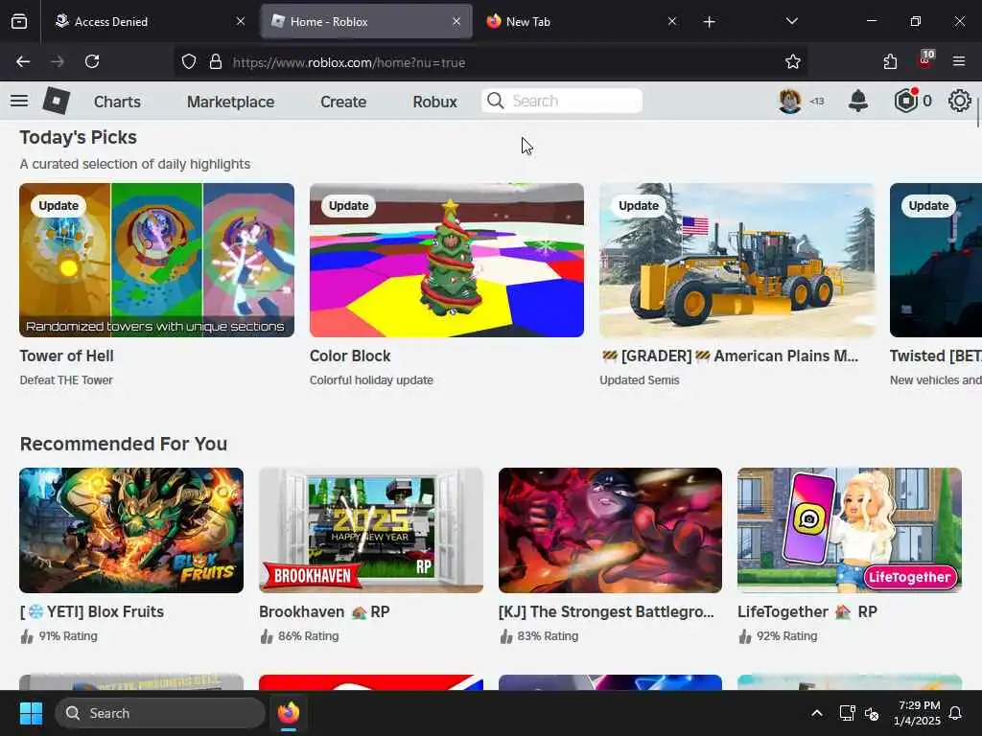The image size is (982, 736).
Task: Click the Roblox Search input field
Action: 562,101
